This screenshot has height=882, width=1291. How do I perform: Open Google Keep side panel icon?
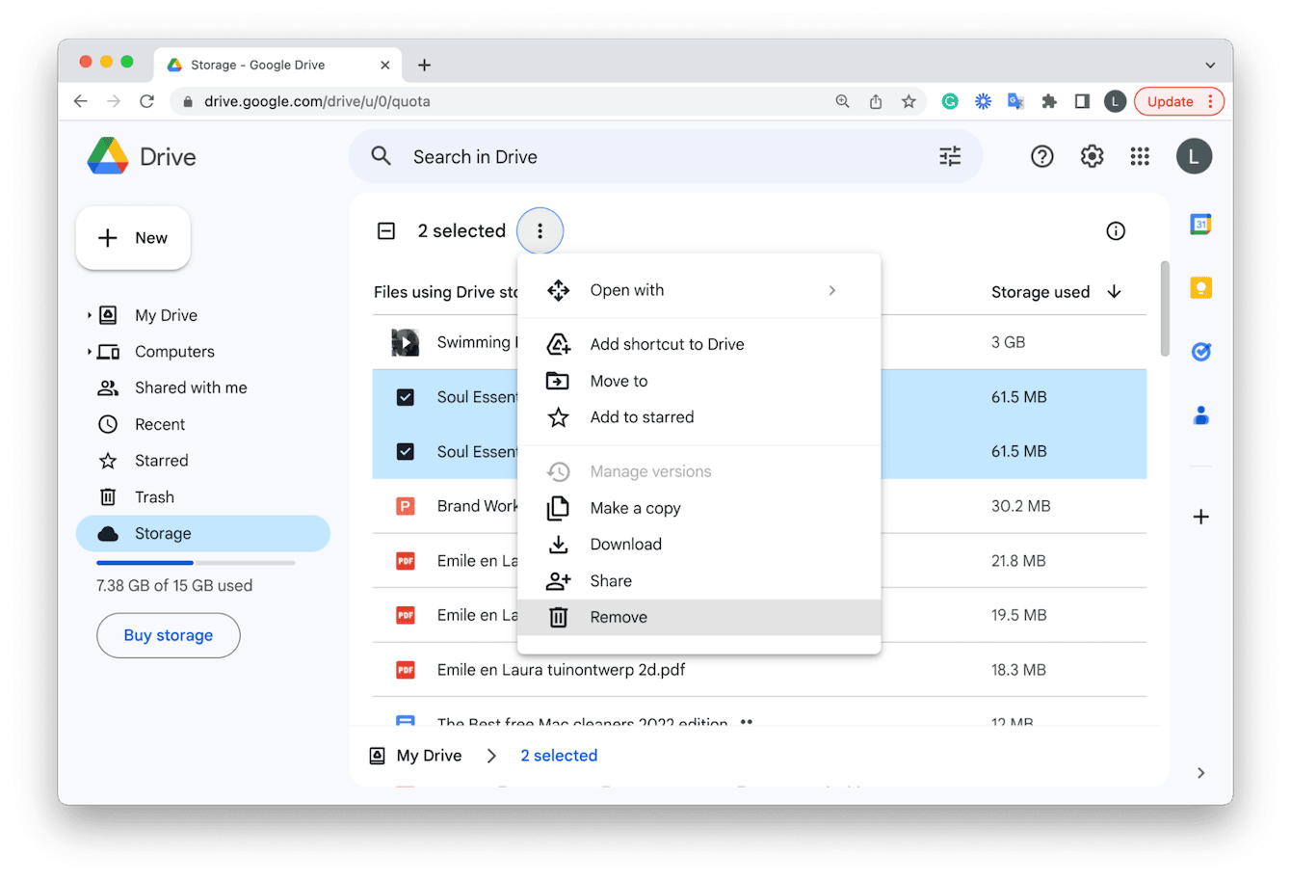1200,288
